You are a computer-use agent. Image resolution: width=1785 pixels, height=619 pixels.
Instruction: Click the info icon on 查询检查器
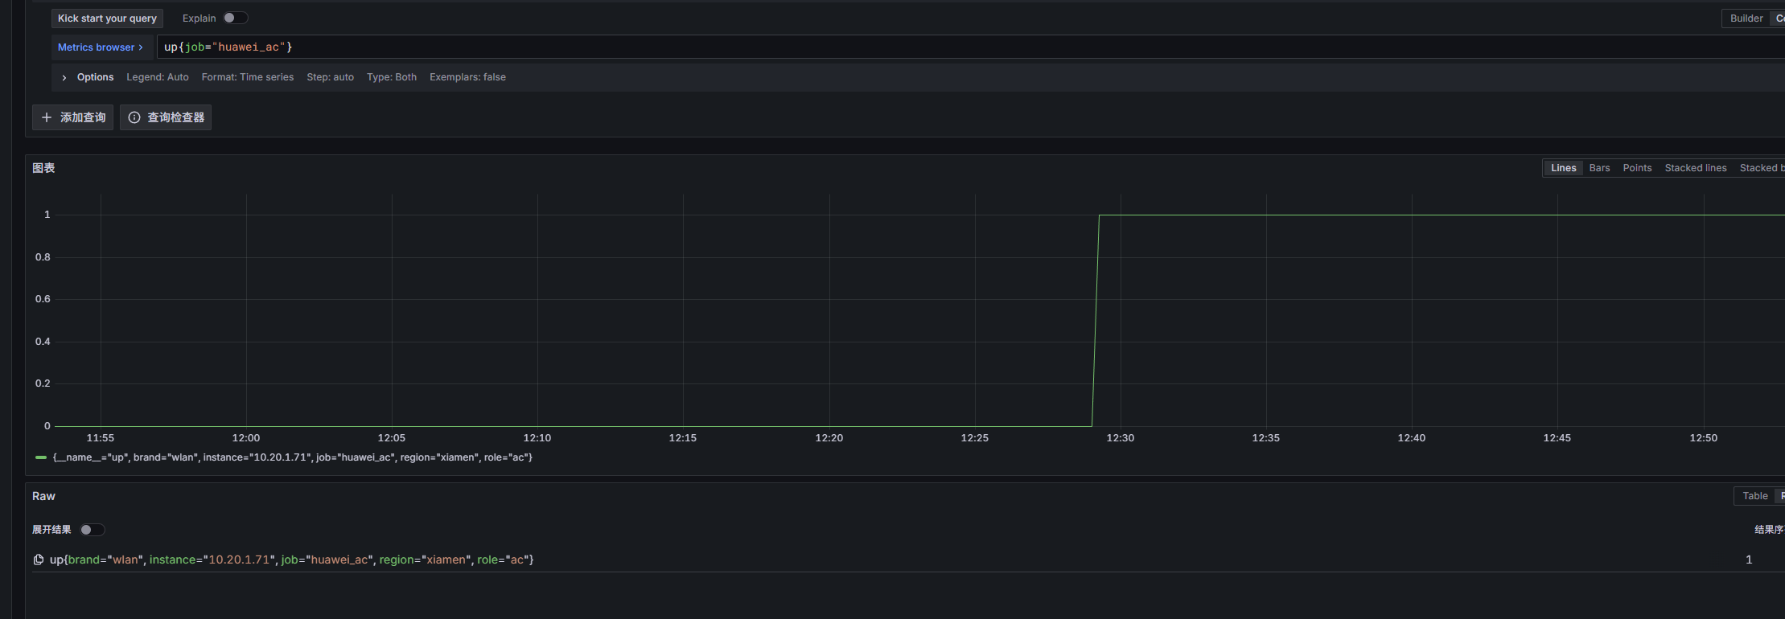click(134, 117)
